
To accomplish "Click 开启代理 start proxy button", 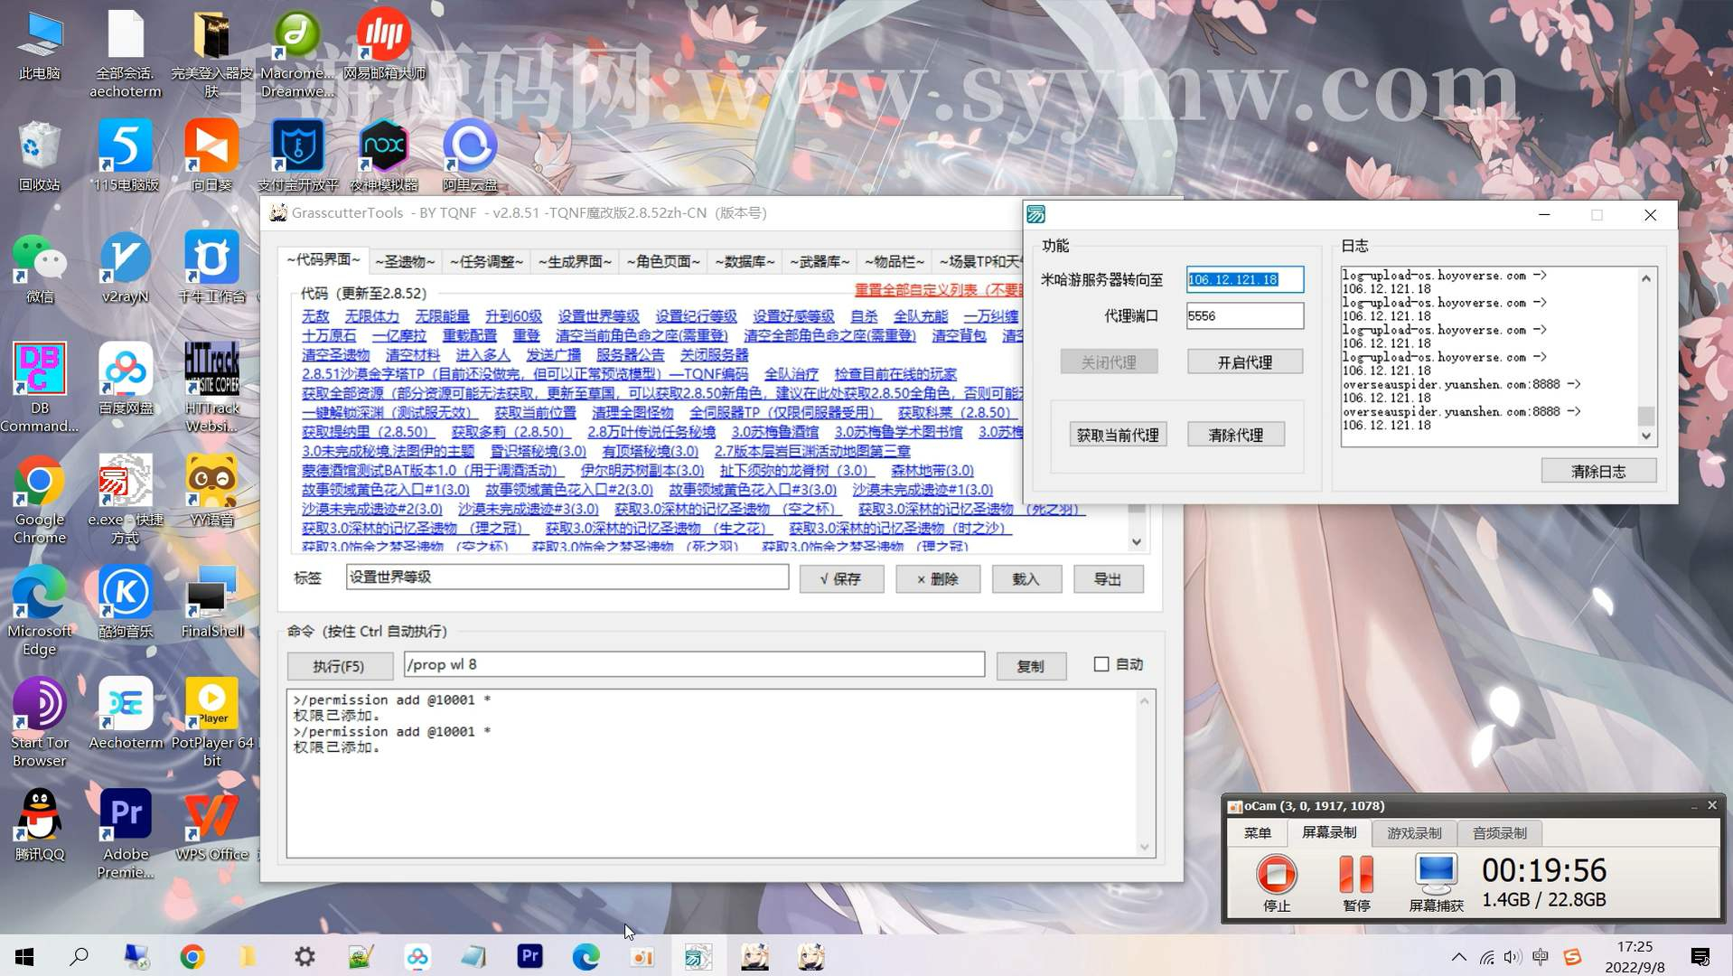I will [x=1244, y=362].
